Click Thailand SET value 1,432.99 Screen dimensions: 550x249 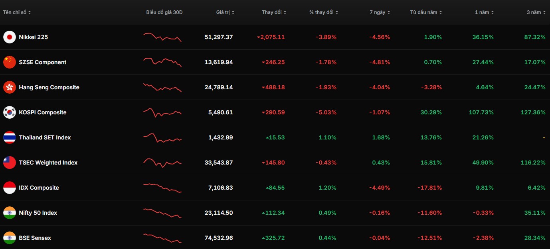[220, 137]
